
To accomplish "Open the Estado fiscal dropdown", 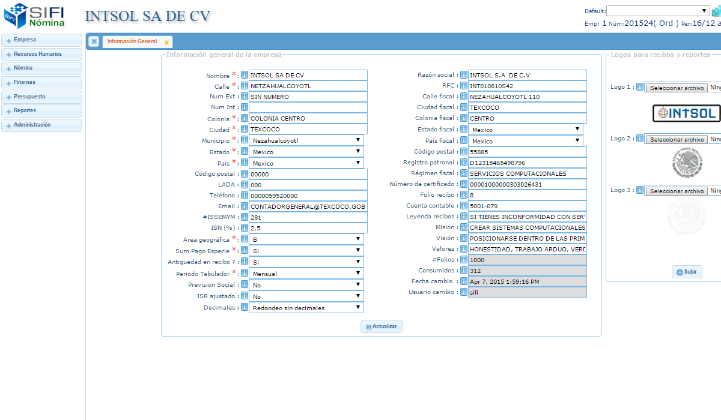I will (525, 130).
